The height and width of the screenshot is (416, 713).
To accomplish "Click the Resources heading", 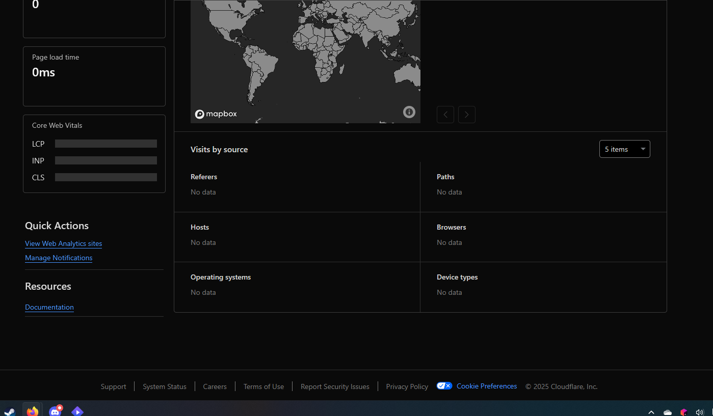I will tap(48, 286).
